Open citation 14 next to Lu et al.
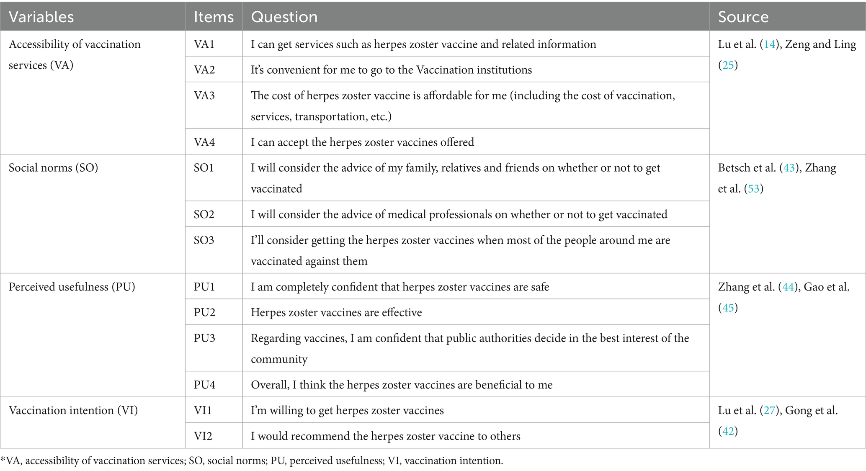866x471 pixels. [770, 44]
